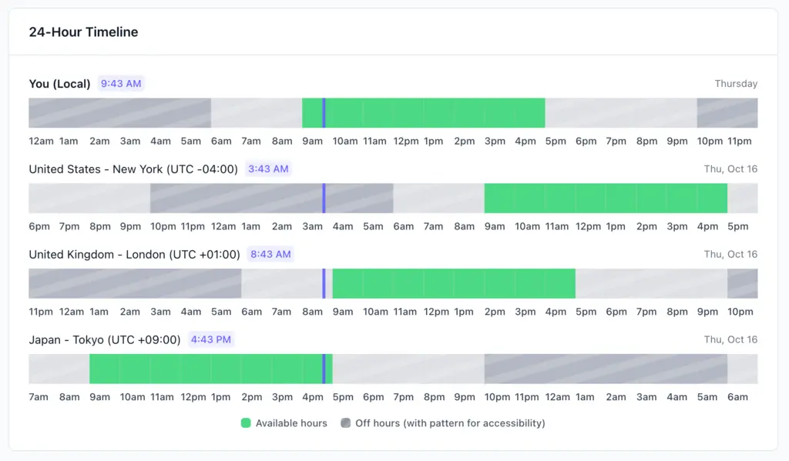Select the New York timeline current time marker
This screenshot has width=789, height=461.
[x=324, y=199]
